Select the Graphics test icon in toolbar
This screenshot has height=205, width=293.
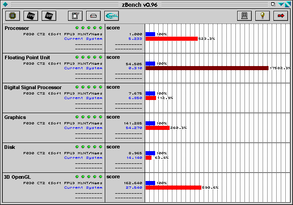75,16
